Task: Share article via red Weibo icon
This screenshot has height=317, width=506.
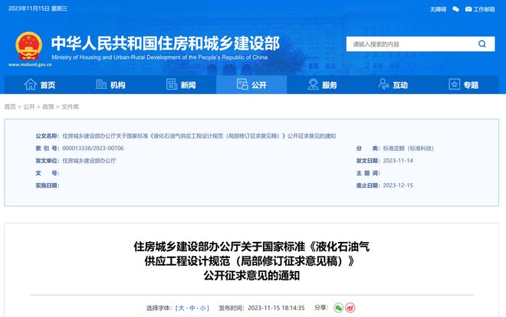Action: point(350,308)
